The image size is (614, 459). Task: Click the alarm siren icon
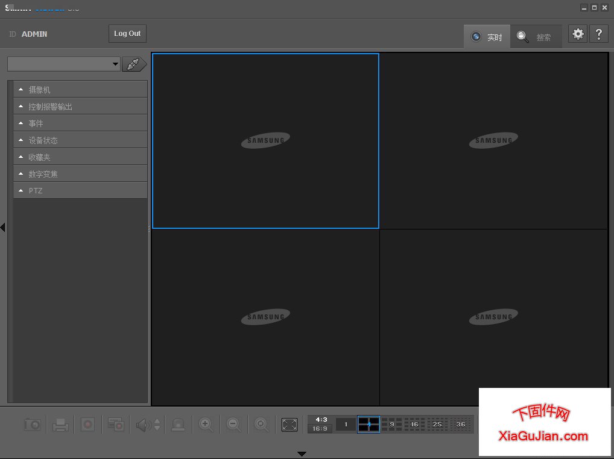(178, 425)
